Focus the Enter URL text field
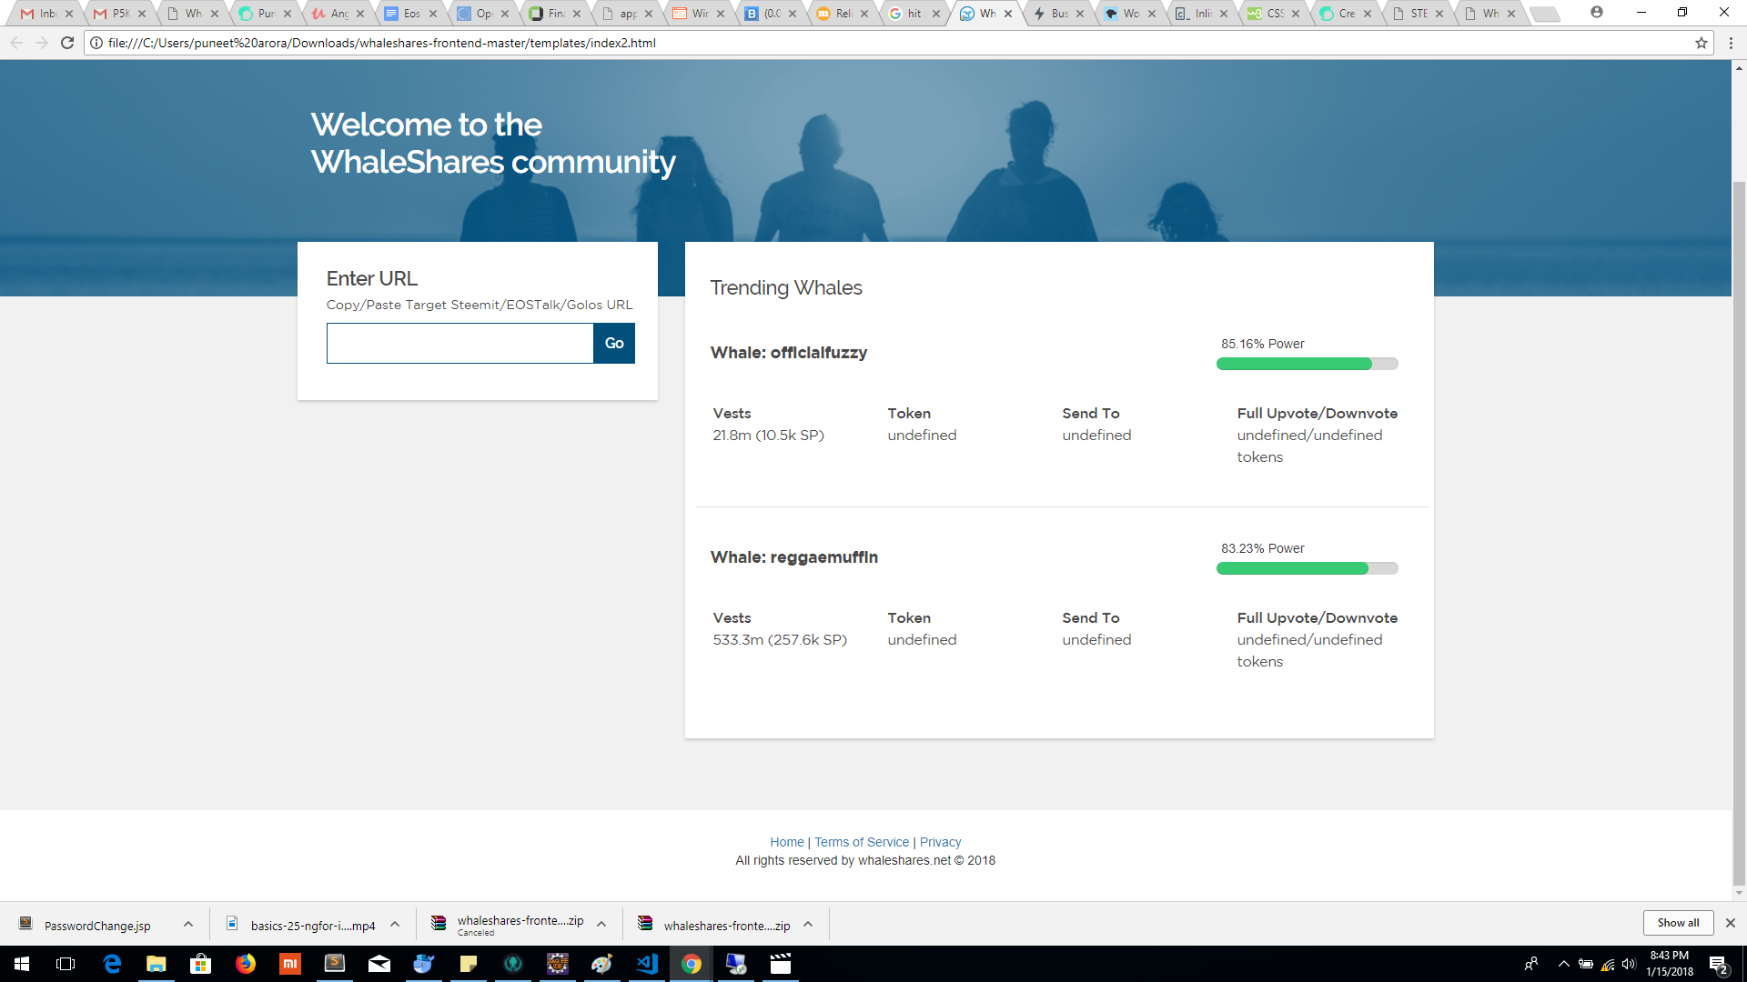 coord(459,343)
